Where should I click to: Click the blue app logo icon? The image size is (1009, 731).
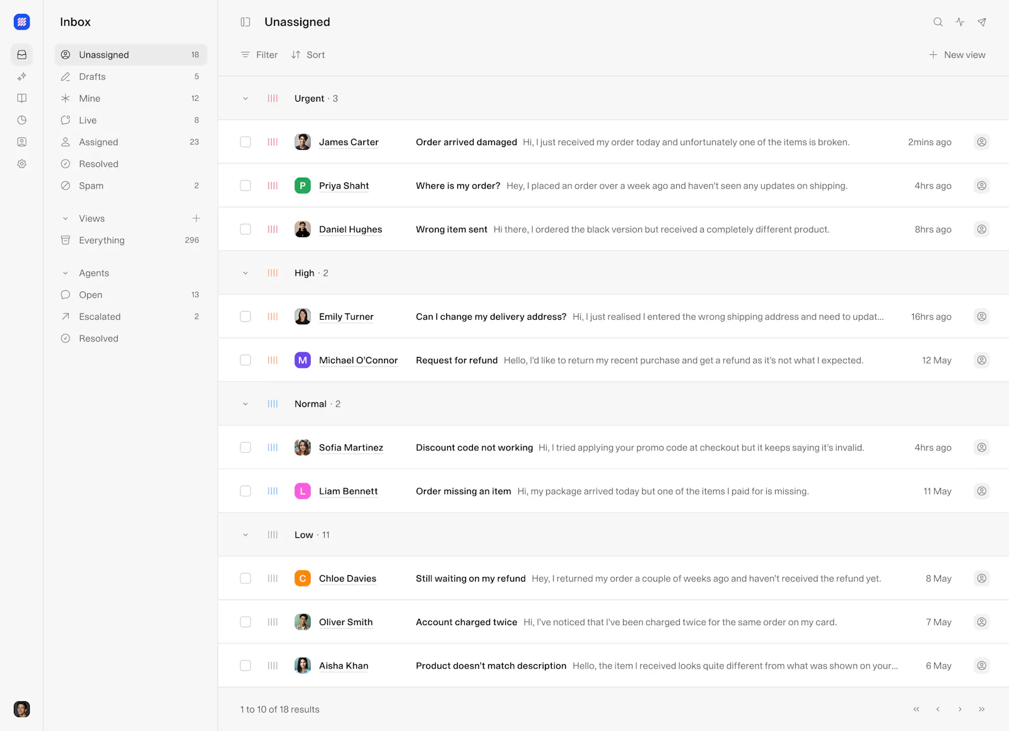[x=22, y=22]
